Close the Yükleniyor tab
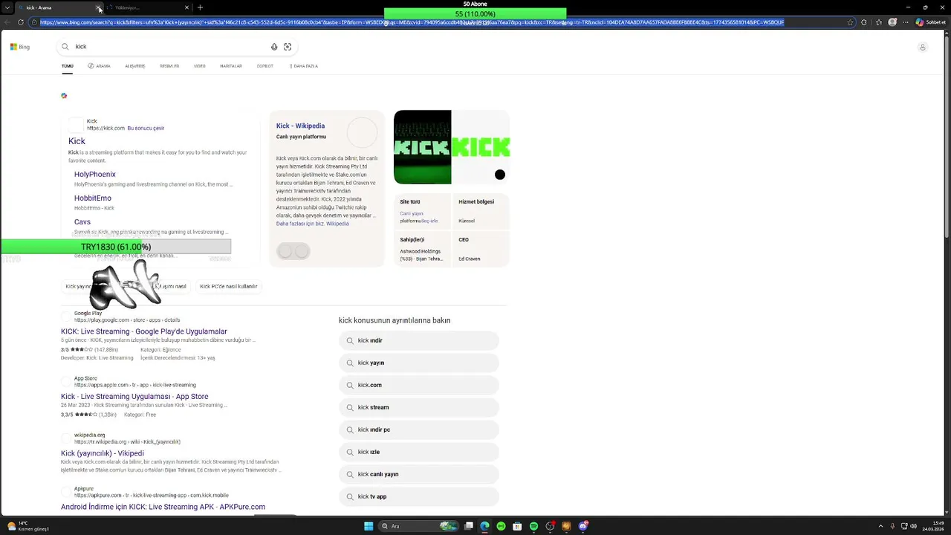The height and width of the screenshot is (535, 951). (x=187, y=7)
